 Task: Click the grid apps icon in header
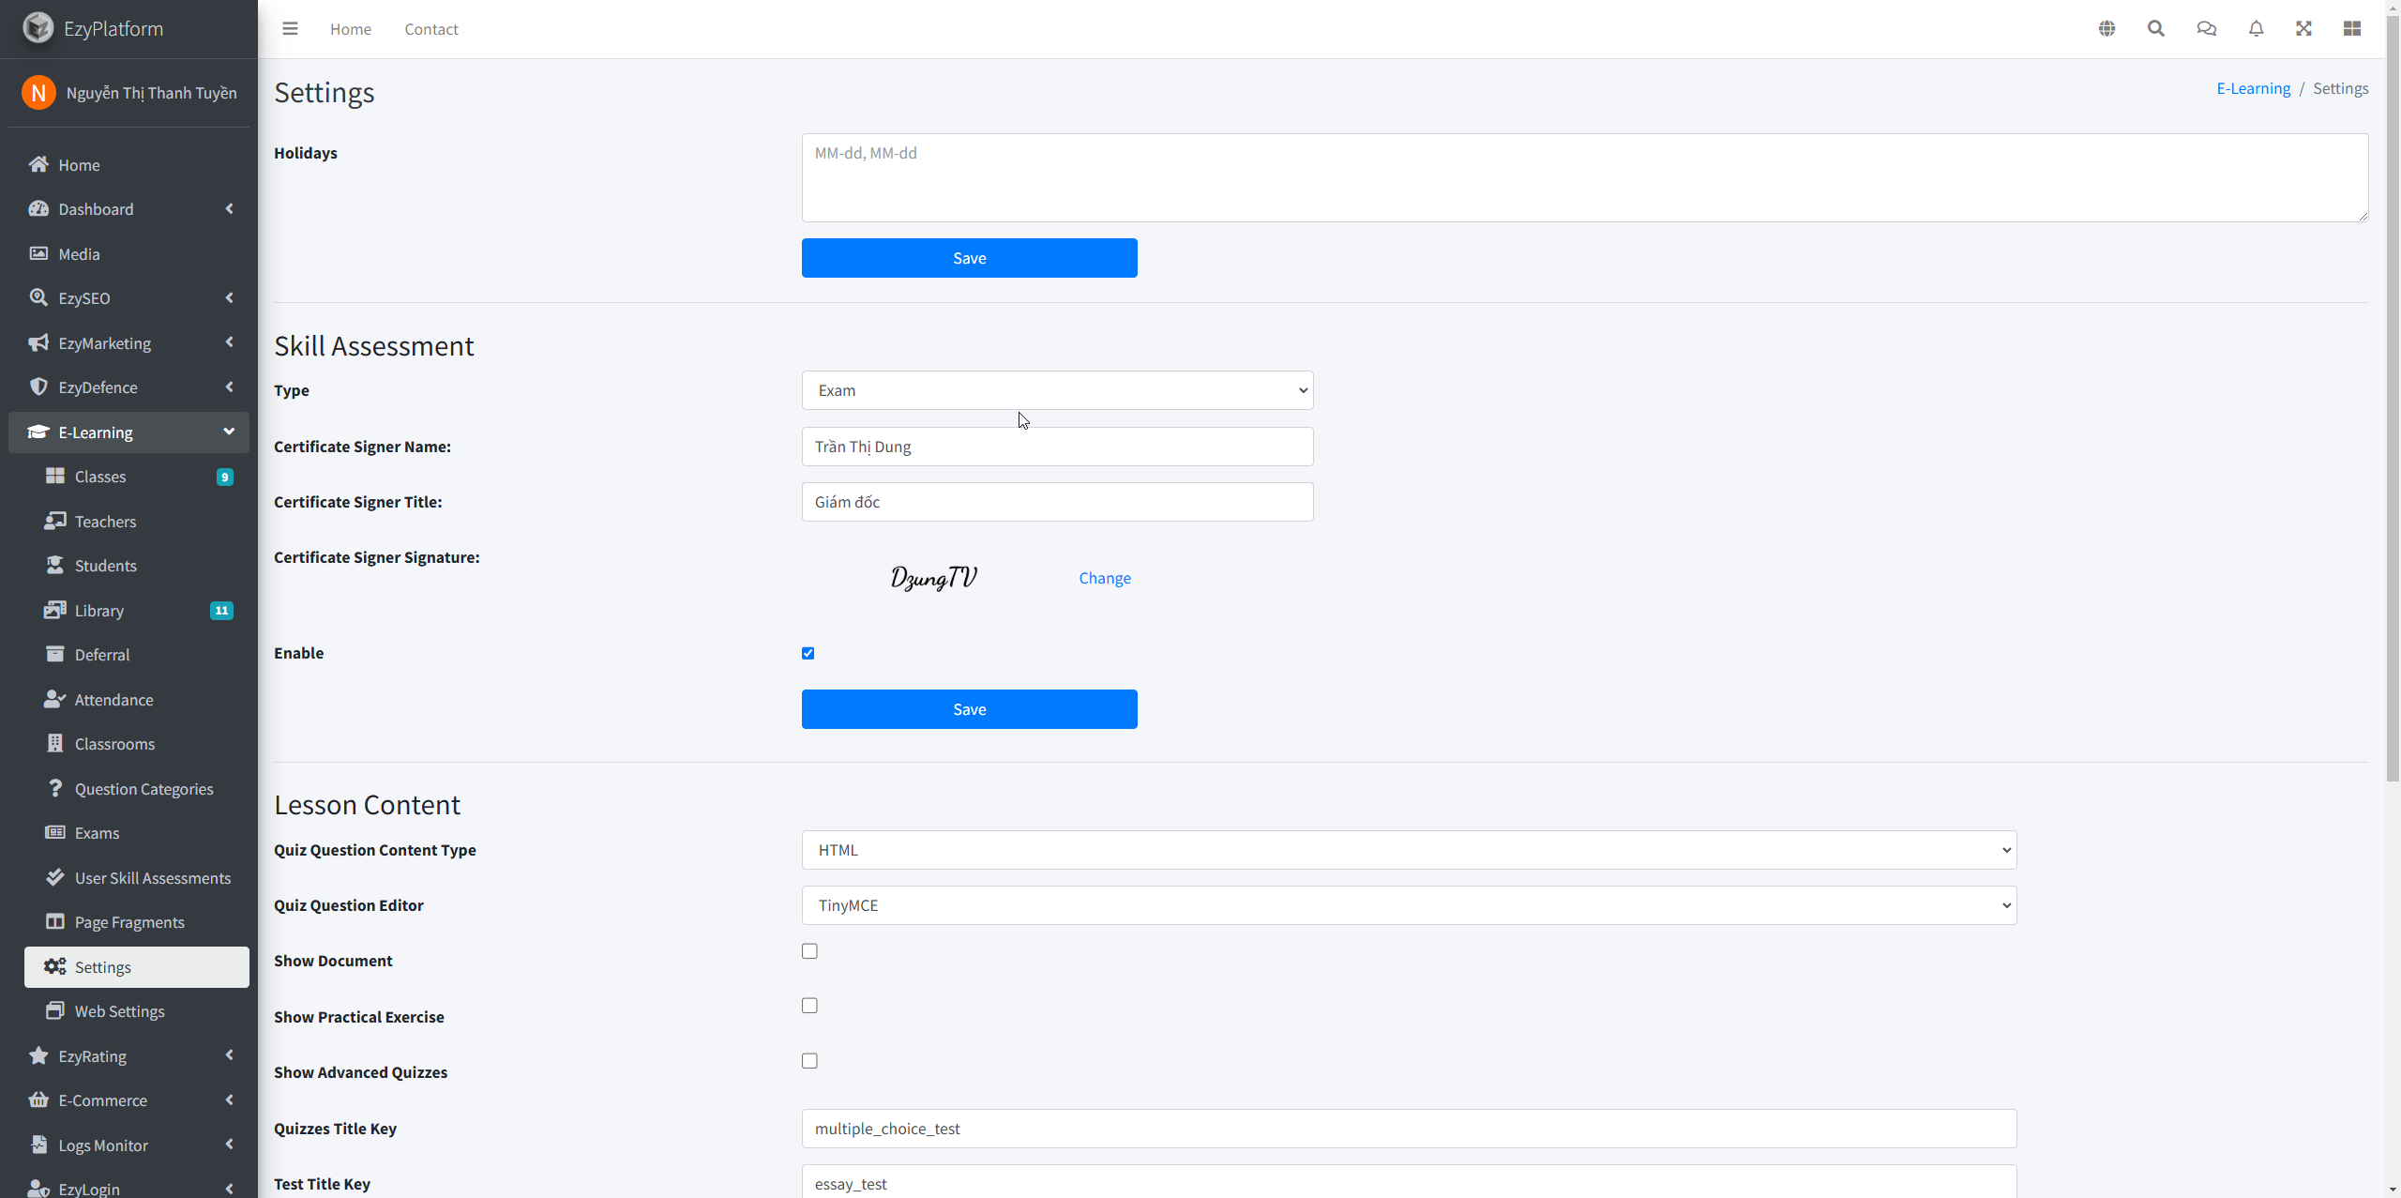point(2352,29)
